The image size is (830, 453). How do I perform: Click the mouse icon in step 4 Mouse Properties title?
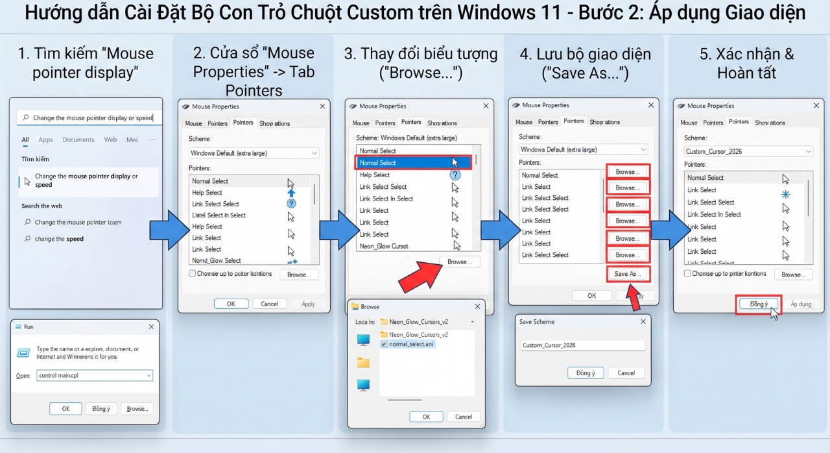pos(516,105)
